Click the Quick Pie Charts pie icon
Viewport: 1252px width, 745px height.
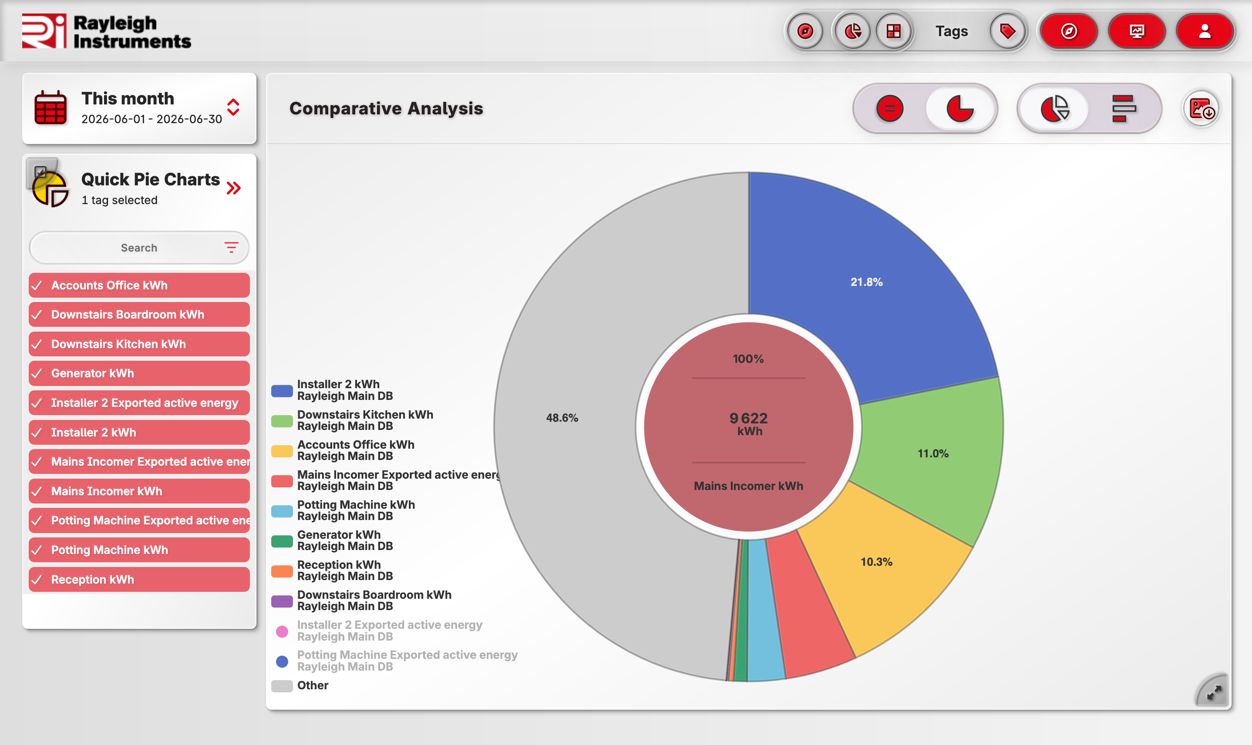point(50,188)
